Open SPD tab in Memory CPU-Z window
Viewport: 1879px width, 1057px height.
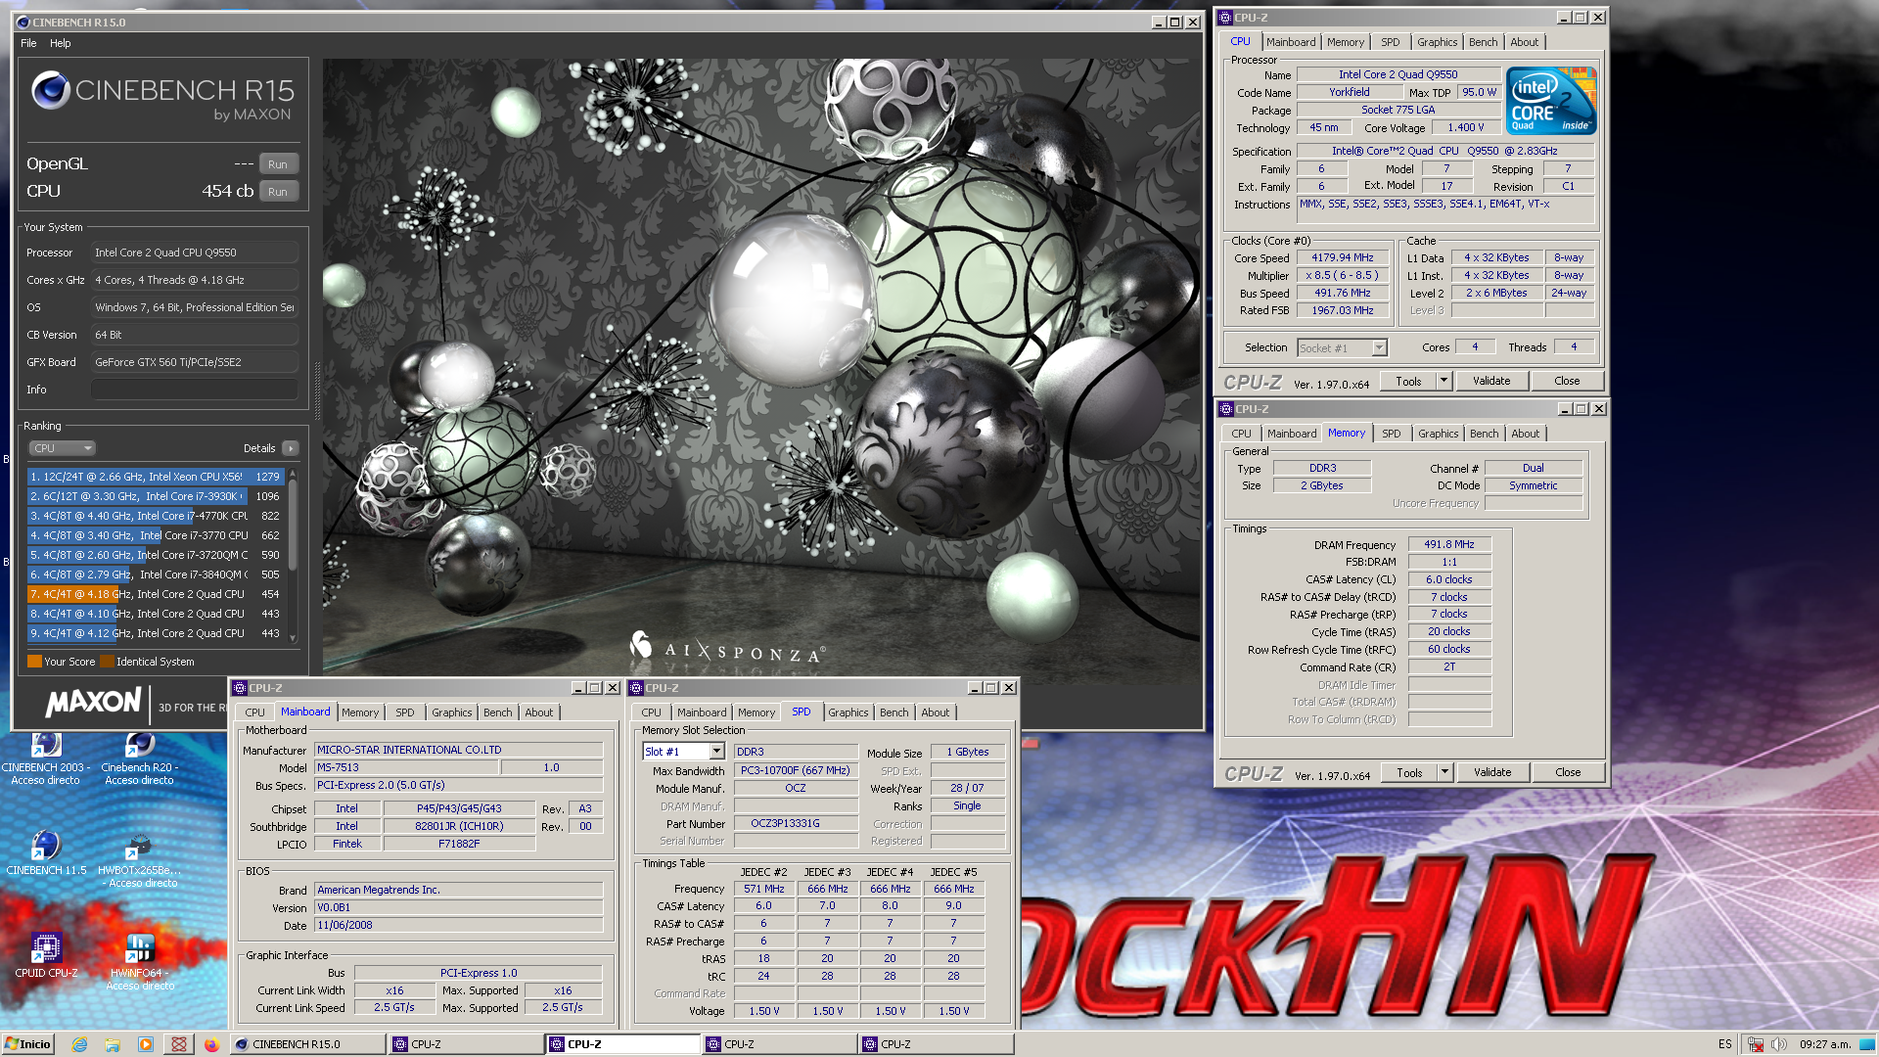tap(1391, 434)
